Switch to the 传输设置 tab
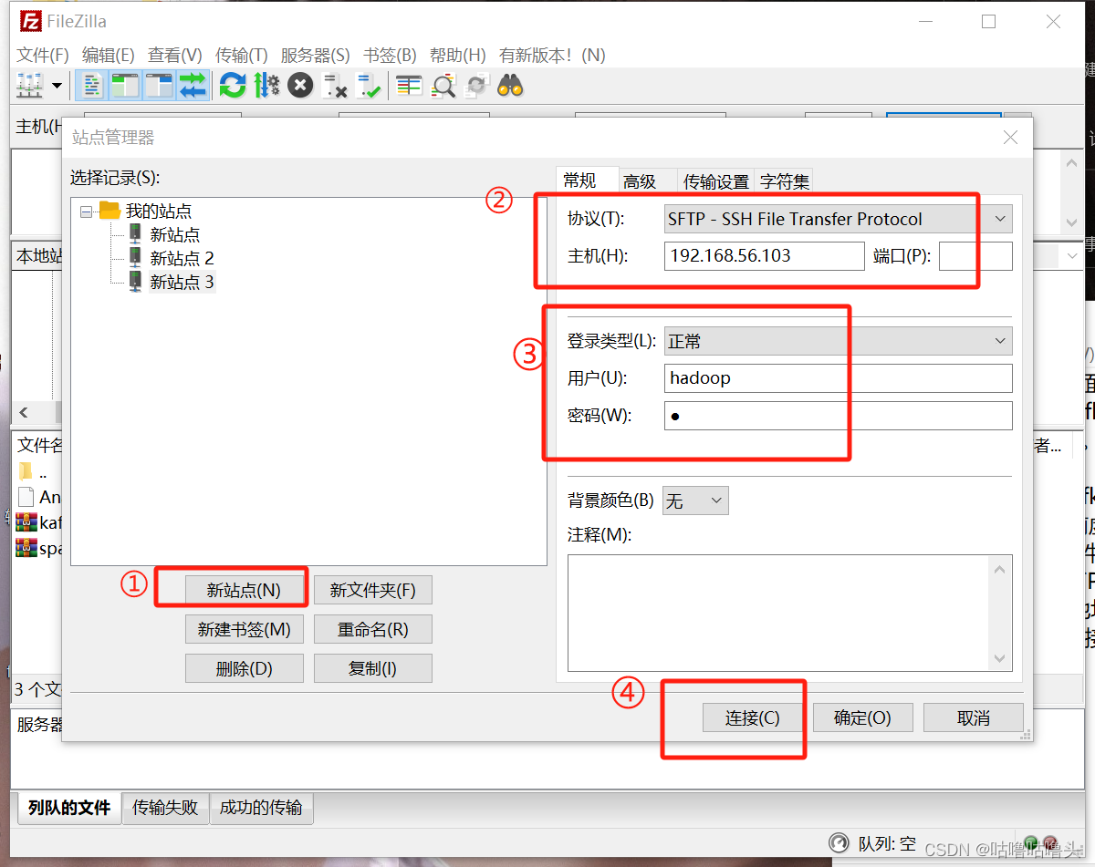This screenshot has width=1095, height=867. click(x=716, y=182)
